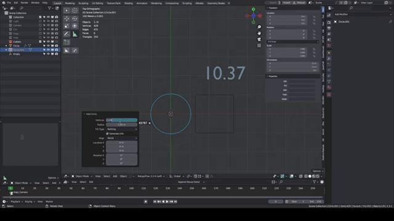The height and width of the screenshot is (221, 394).
Task: Open the Object Mode dropdown in viewport header
Action: (x=82, y=176)
